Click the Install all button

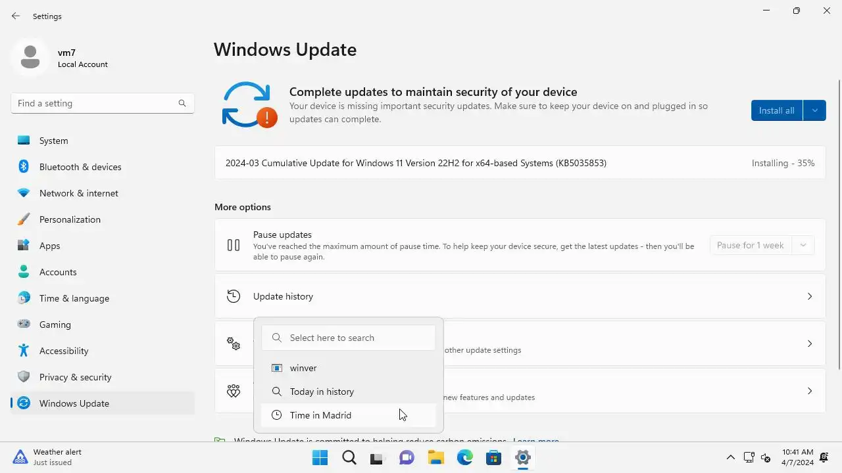777,110
